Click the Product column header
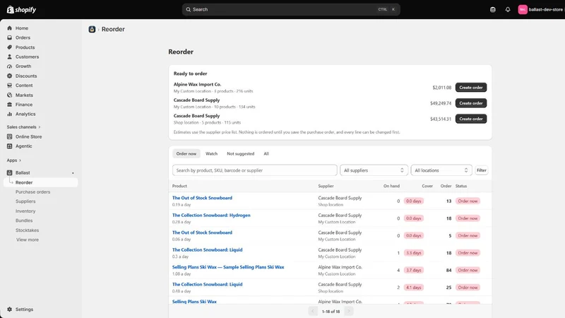 [179, 186]
